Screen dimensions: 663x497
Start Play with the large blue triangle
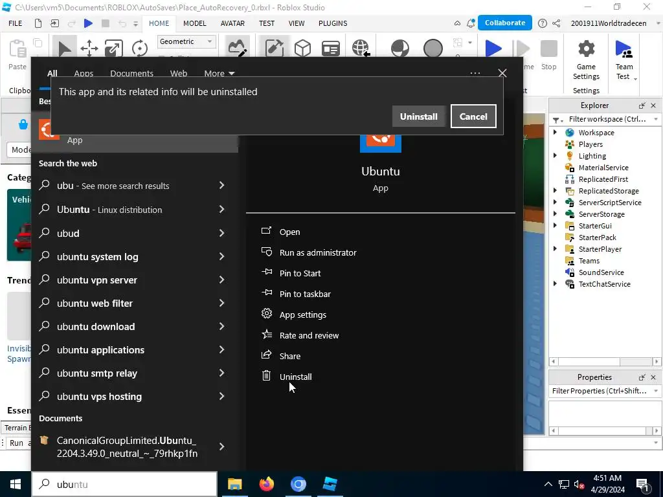click(493, 48)
